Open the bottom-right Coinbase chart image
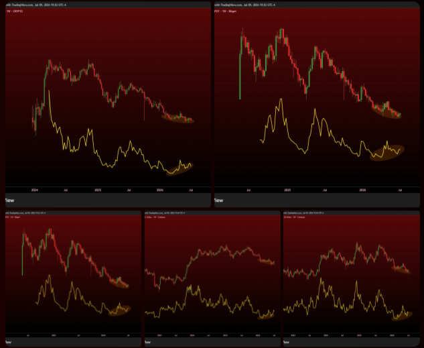Image resolution: width=424 pixels, height=348 pixels. point(352,279)
